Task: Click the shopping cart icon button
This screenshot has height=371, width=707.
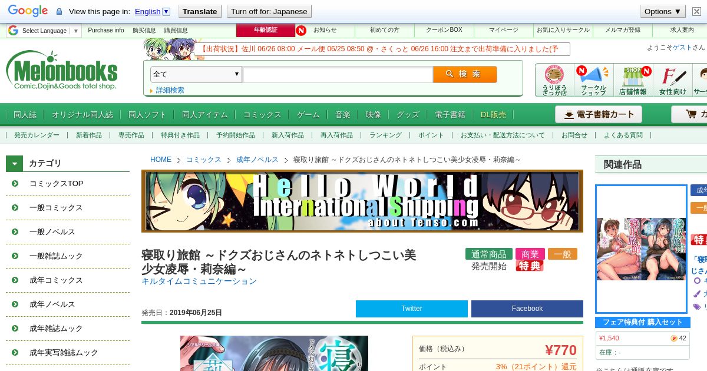Action: [x=689, y=114]
